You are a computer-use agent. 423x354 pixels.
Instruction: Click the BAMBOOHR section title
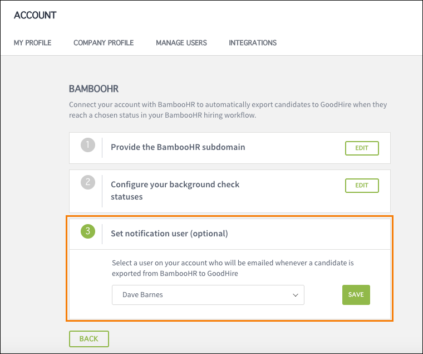click(x=94, y=89)
